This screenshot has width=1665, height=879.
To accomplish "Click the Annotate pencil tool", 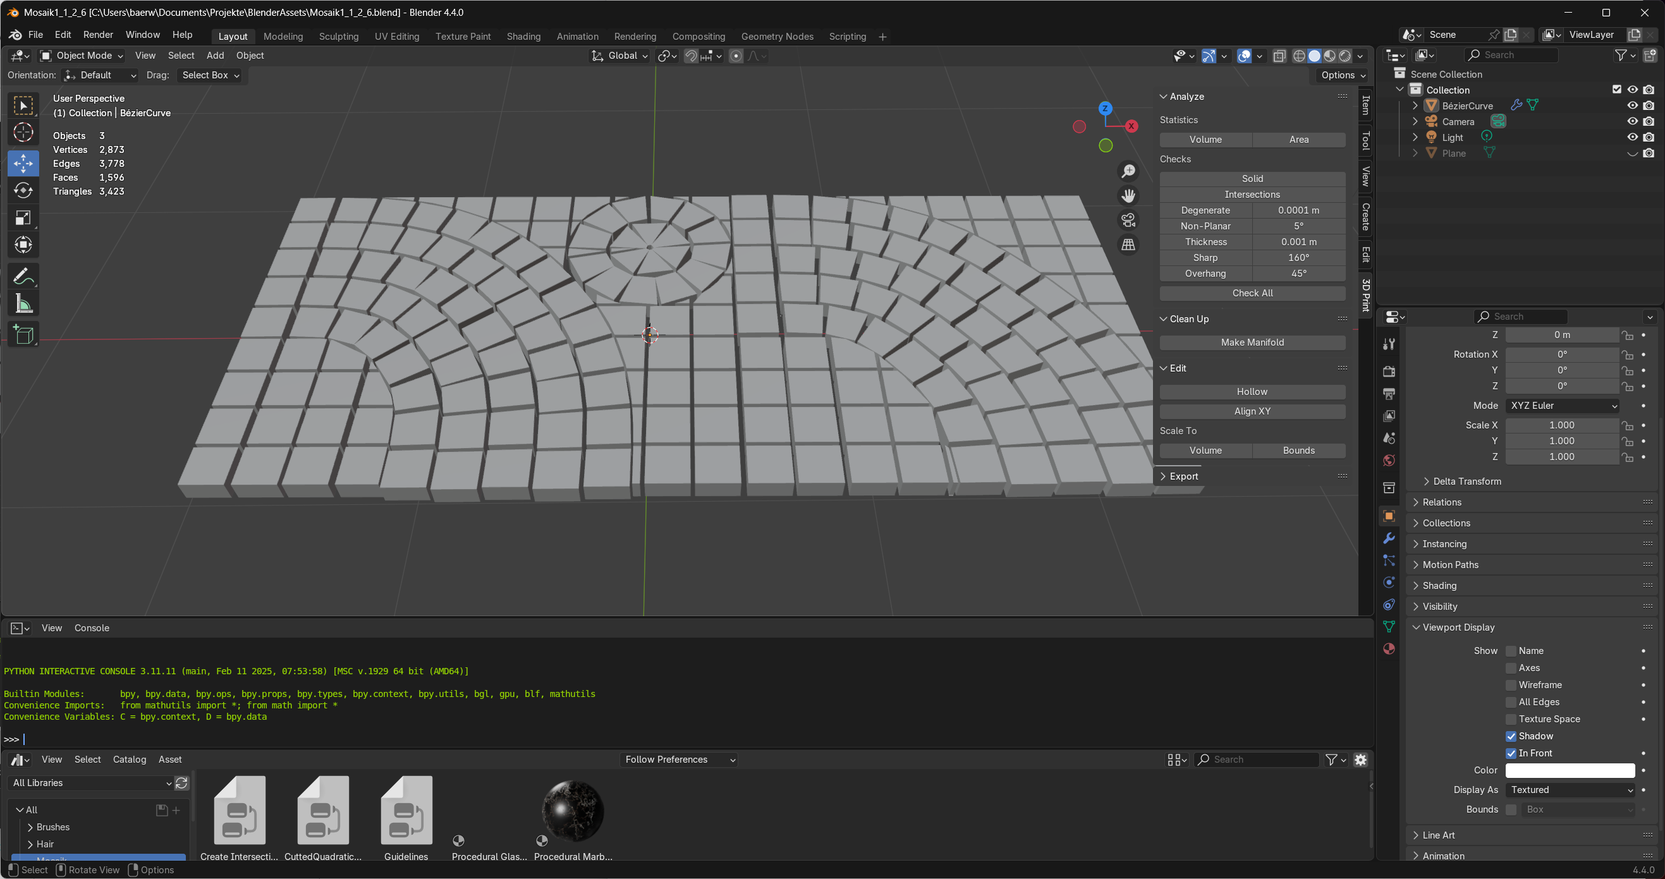I will (23, 277).
